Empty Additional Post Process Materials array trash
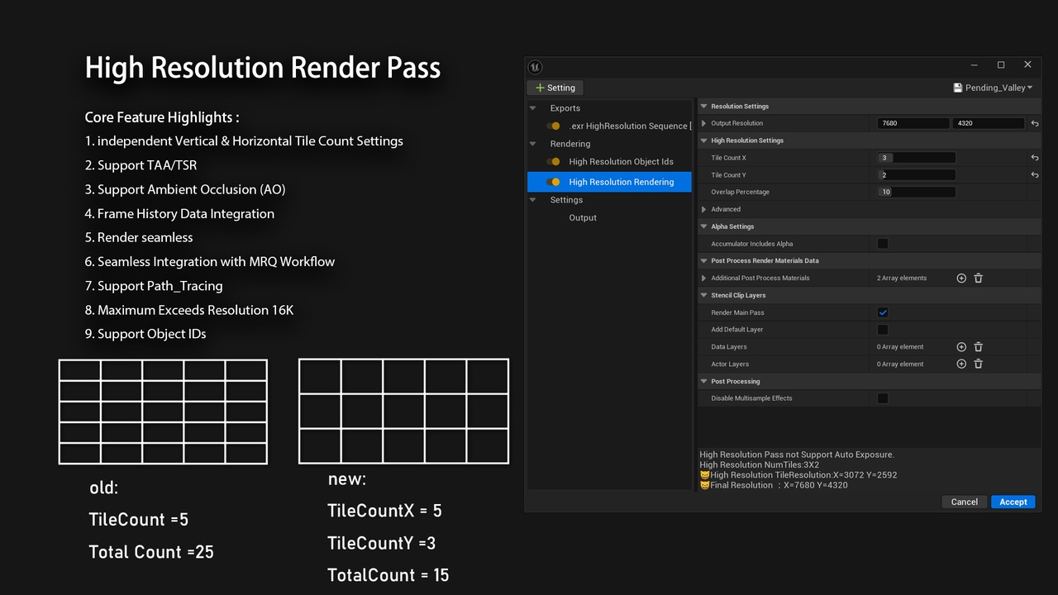Image resolution: width=1058 pixels, height=595 pixels. [x=979, y=278]
